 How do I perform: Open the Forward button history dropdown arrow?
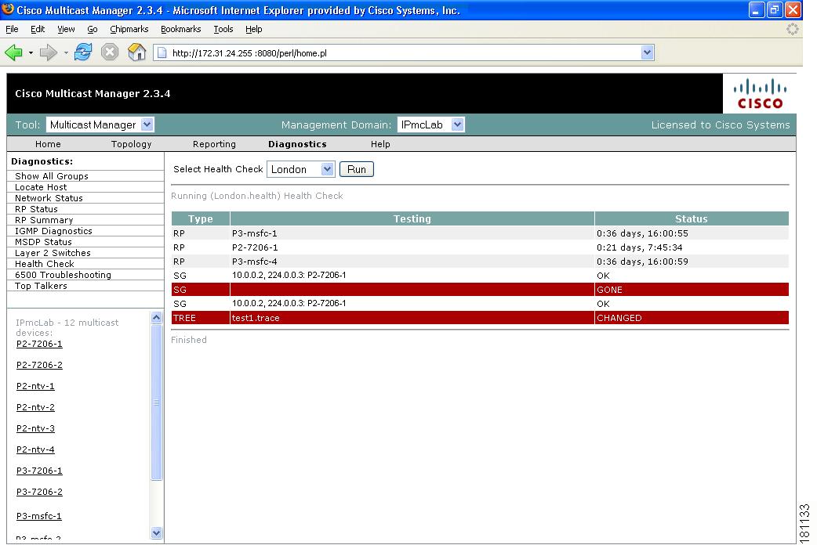(66, 52)
